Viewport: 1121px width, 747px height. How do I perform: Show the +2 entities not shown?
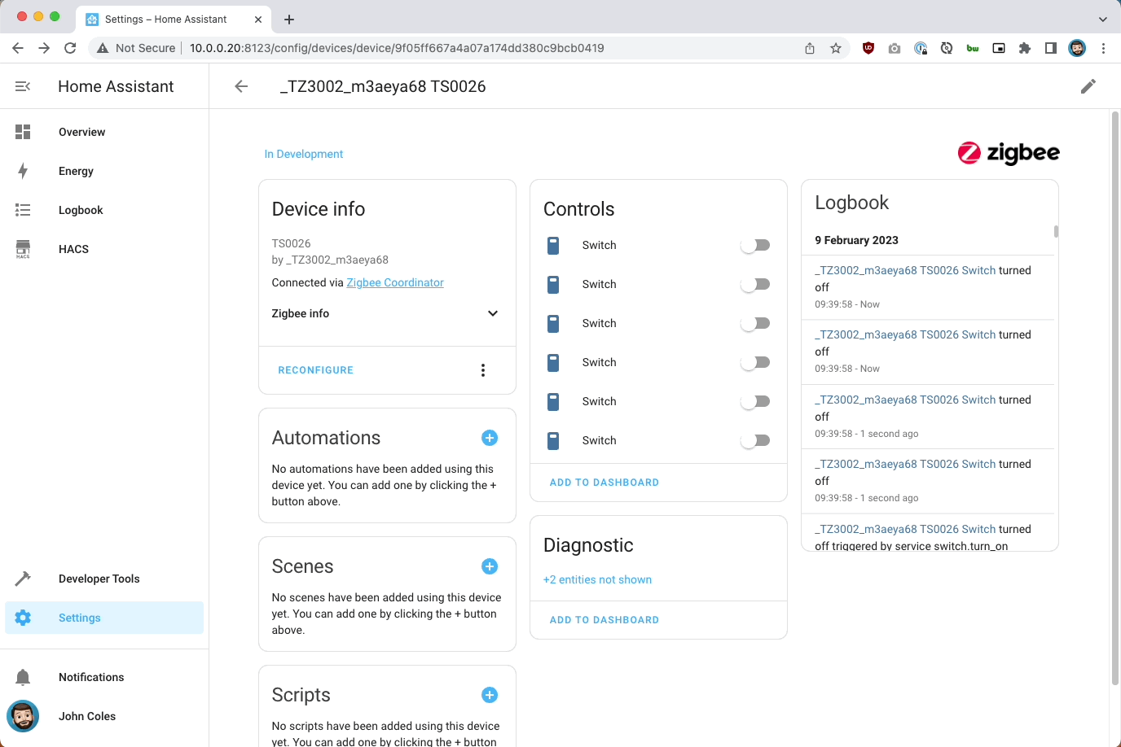click(x=597, y=579)
